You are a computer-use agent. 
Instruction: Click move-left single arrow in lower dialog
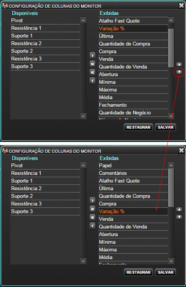tap(92, 226)
